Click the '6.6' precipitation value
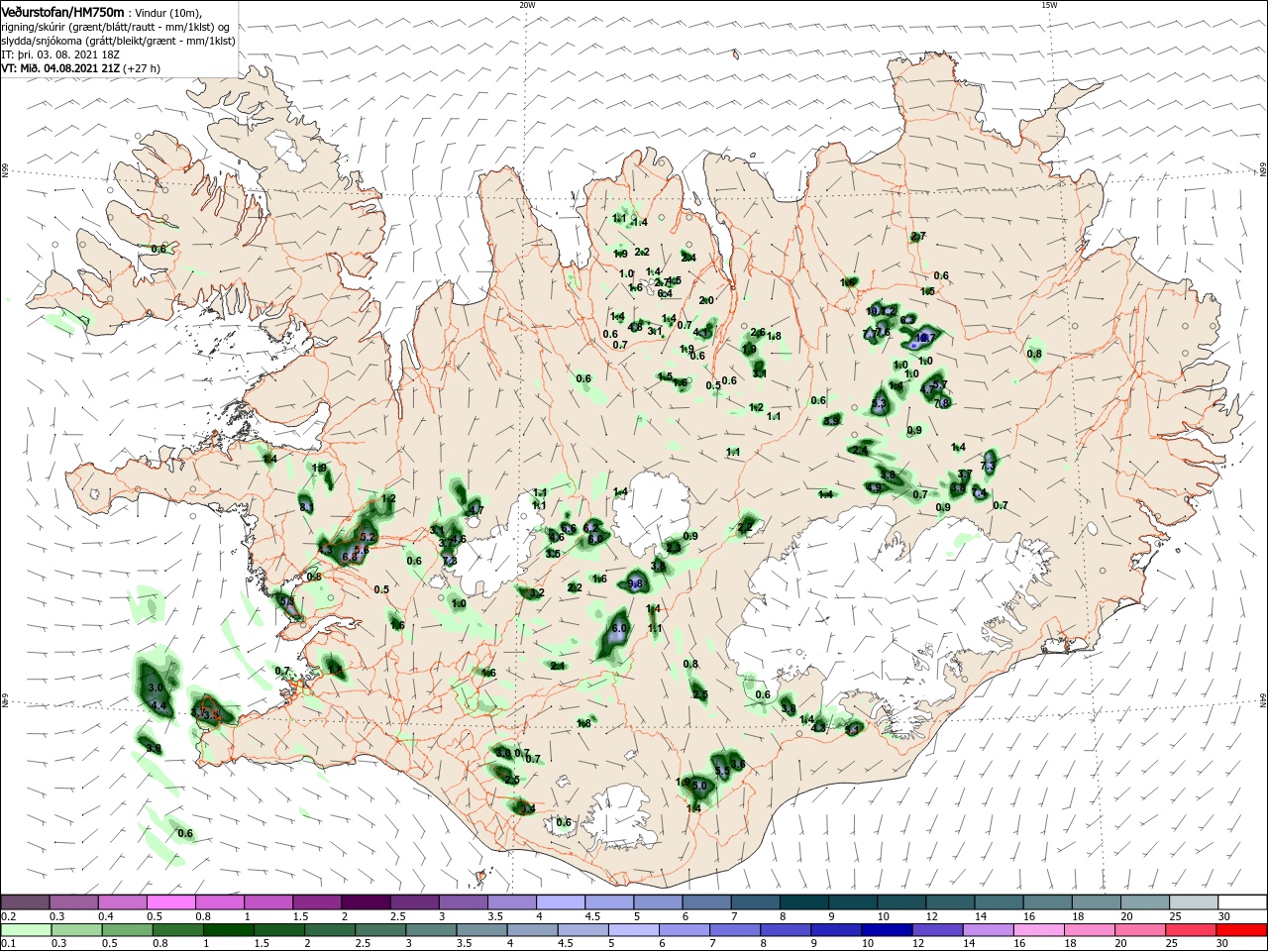This screenshot has width=1268, height=951. [x=569, y=528]
